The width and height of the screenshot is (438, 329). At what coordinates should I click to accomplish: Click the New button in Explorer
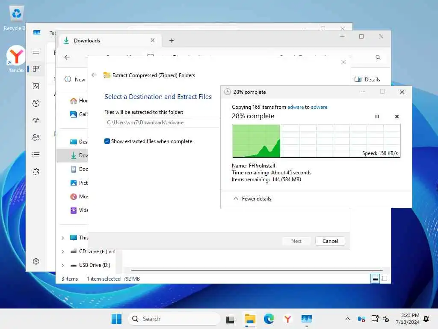point(74,79)
